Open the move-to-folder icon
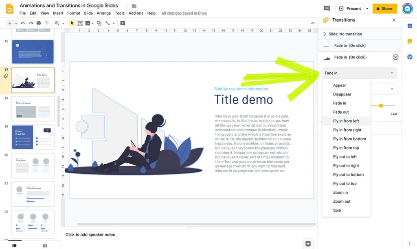 134,6
